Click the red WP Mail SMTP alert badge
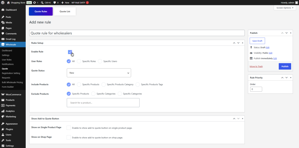The image size is (299, 148). (x=87, y=3)
